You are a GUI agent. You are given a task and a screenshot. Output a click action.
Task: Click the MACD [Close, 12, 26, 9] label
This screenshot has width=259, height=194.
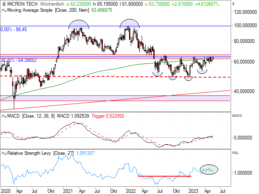[31, 116]
